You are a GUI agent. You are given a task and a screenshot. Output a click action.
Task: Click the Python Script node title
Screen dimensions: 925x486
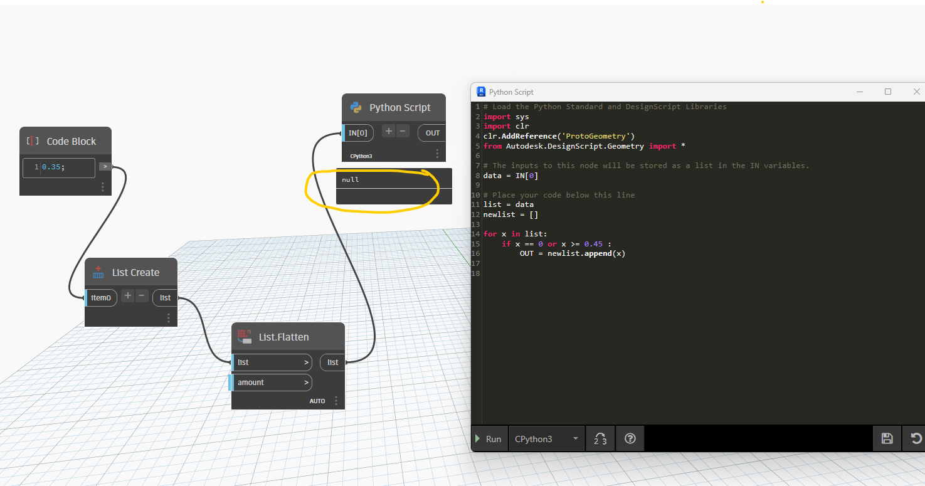pos(400,108)
